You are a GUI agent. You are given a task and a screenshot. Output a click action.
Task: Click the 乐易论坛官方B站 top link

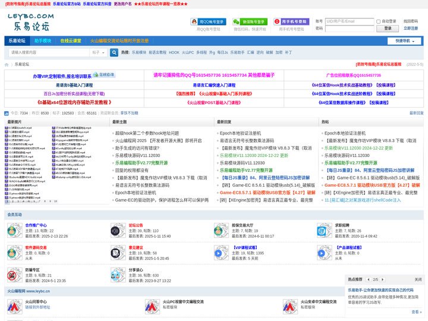click(x=67, y=4)
